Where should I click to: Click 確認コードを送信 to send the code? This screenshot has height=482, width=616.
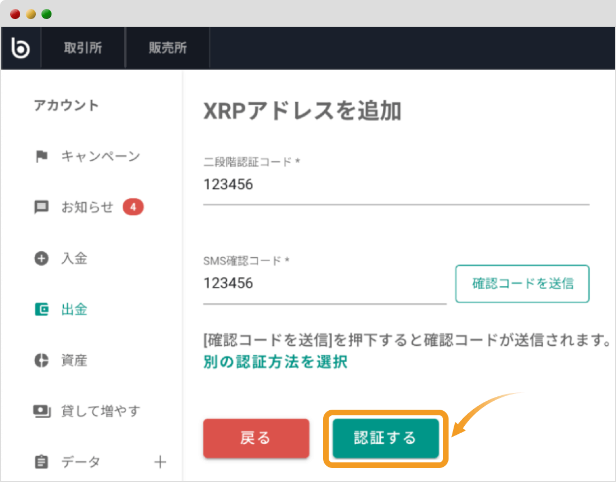tap(522, 284)
